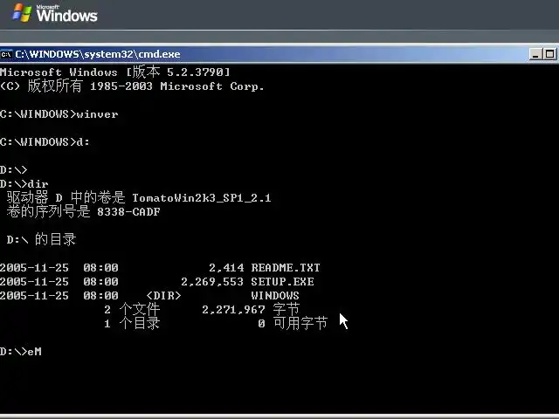Click the 'D:\ 的目录' heading
Viewport: 559px width, 419px height.
point(41,239)
